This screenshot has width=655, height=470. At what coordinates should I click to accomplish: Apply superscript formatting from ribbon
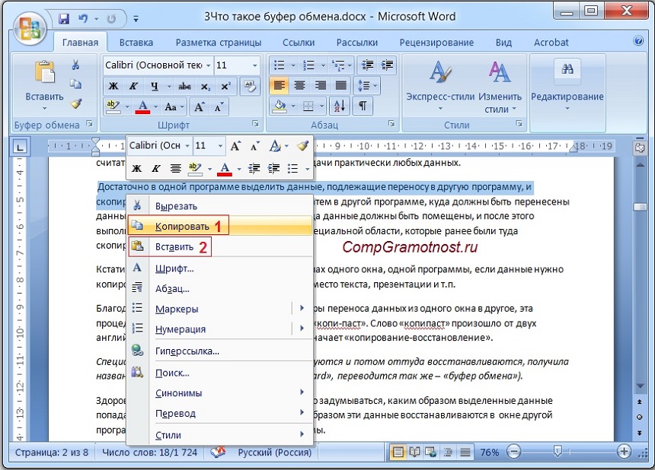tap(225, 87)
